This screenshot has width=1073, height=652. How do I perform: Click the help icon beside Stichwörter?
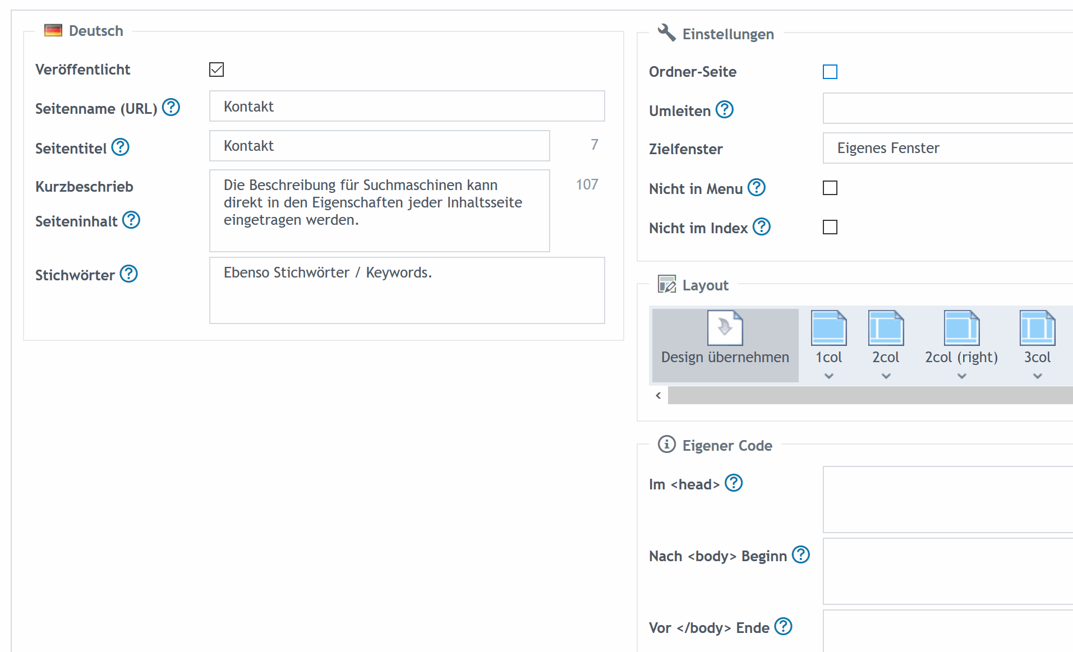[x=128, y=274]
